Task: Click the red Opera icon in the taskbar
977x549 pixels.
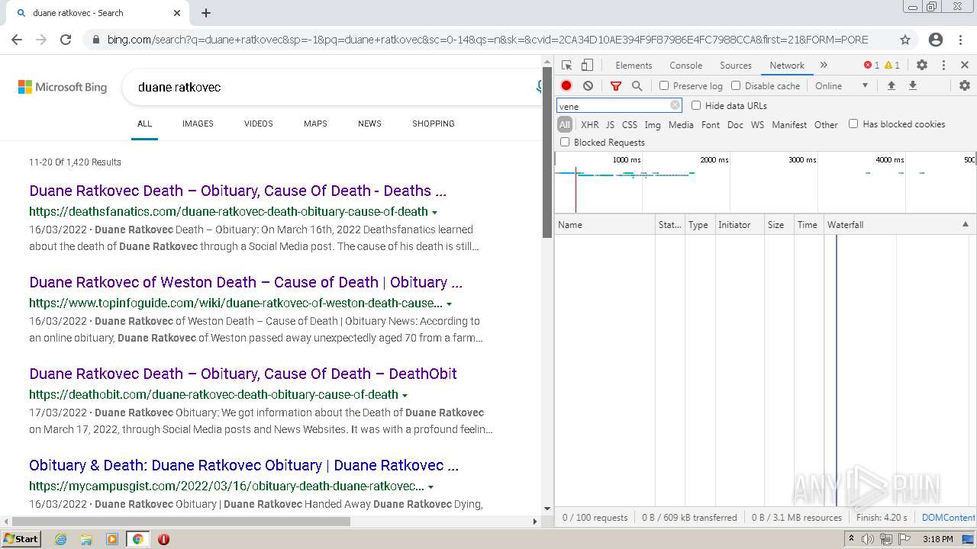Action: coord(163,539)
